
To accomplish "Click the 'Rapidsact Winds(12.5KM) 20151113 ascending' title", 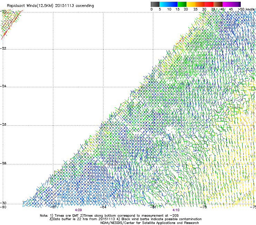I will pyautogui.click(x=51, y=6).
